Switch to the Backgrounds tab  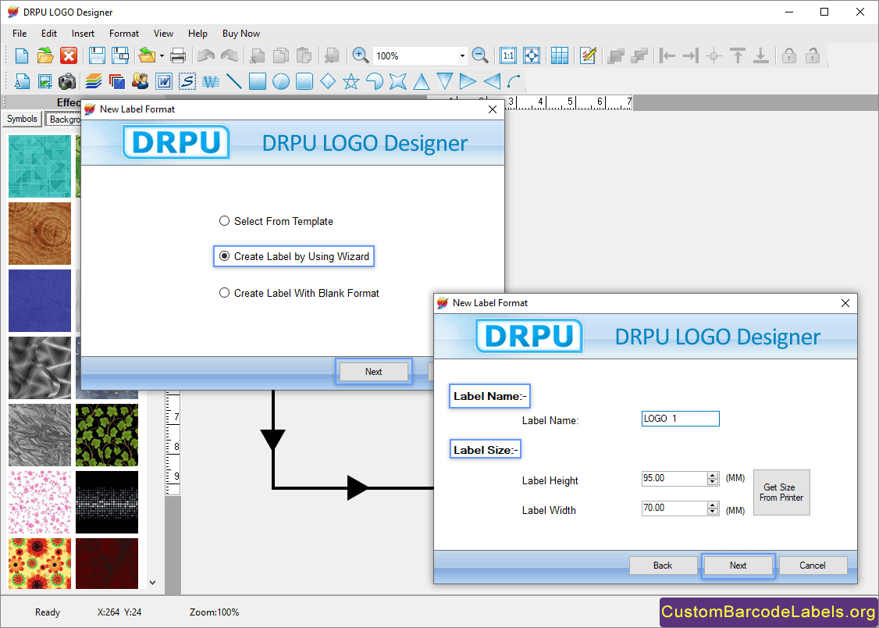tap(64, 120)
